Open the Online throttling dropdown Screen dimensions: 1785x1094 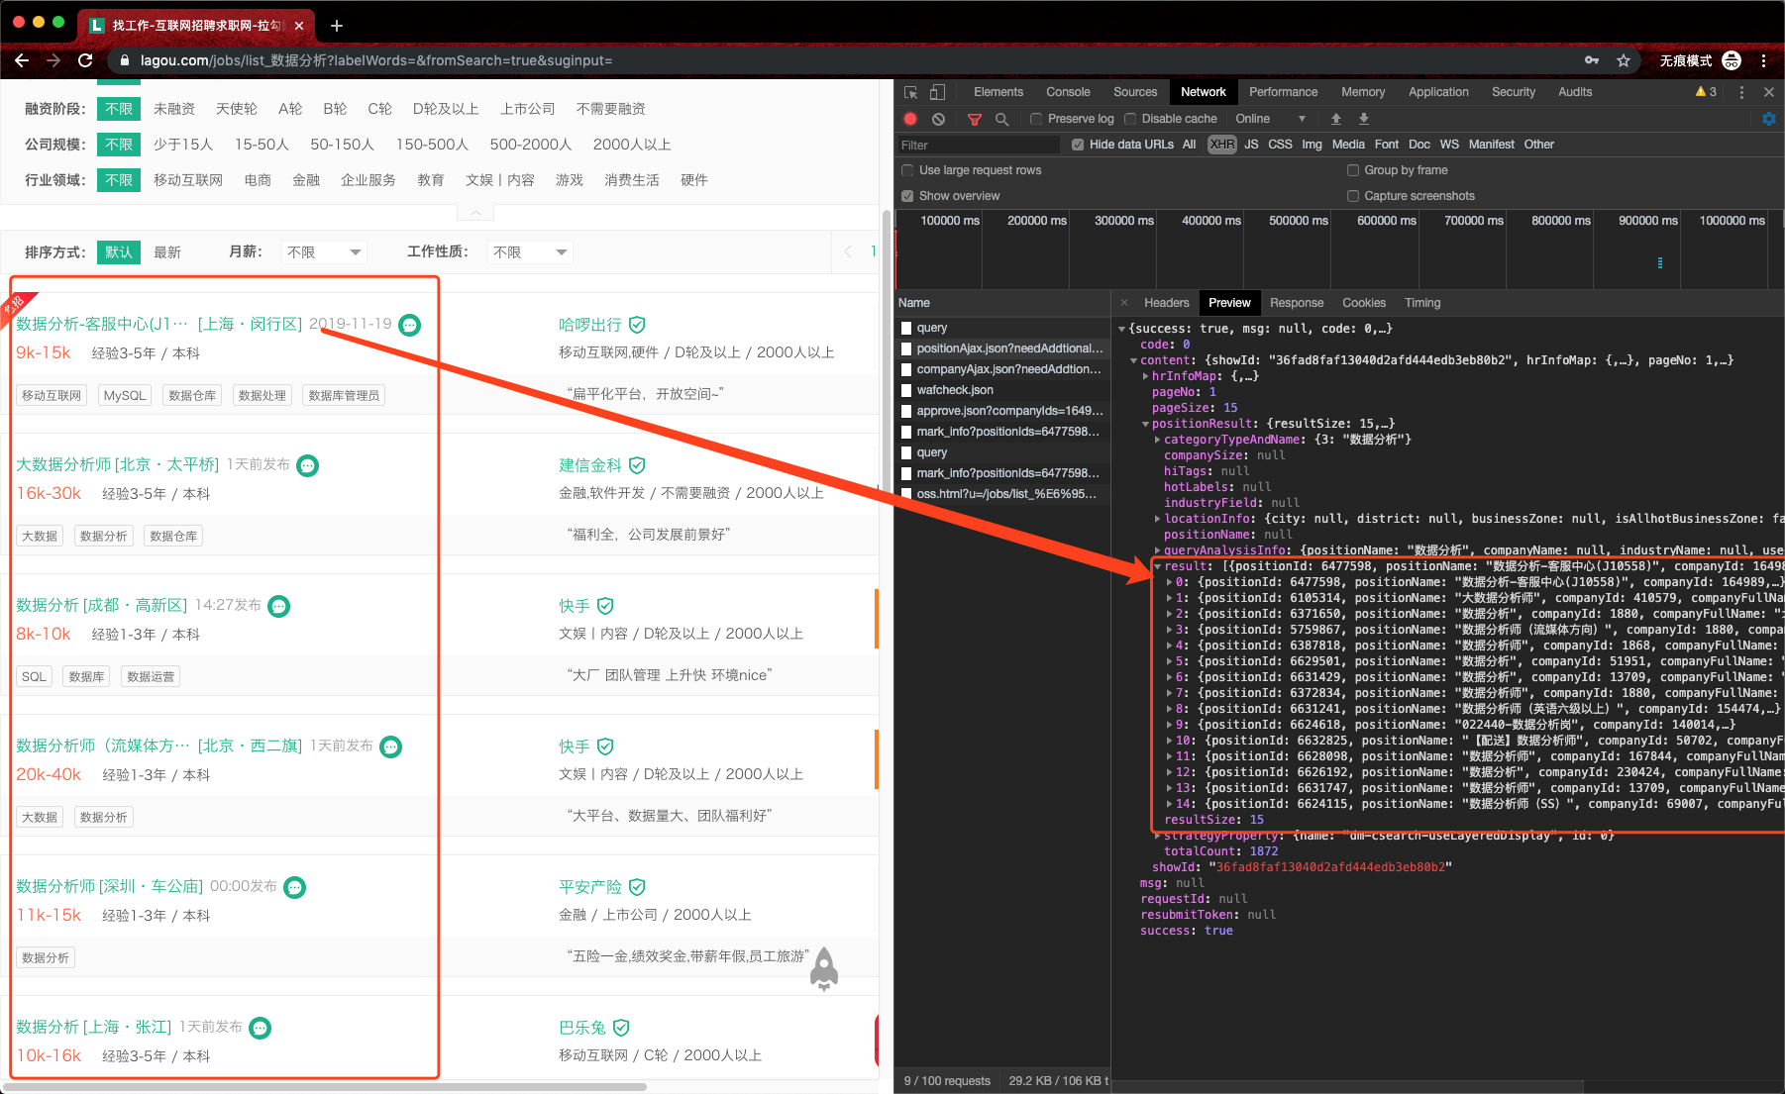(1270, 119)
